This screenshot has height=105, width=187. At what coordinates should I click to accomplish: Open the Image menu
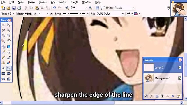[x=31, y=2]
